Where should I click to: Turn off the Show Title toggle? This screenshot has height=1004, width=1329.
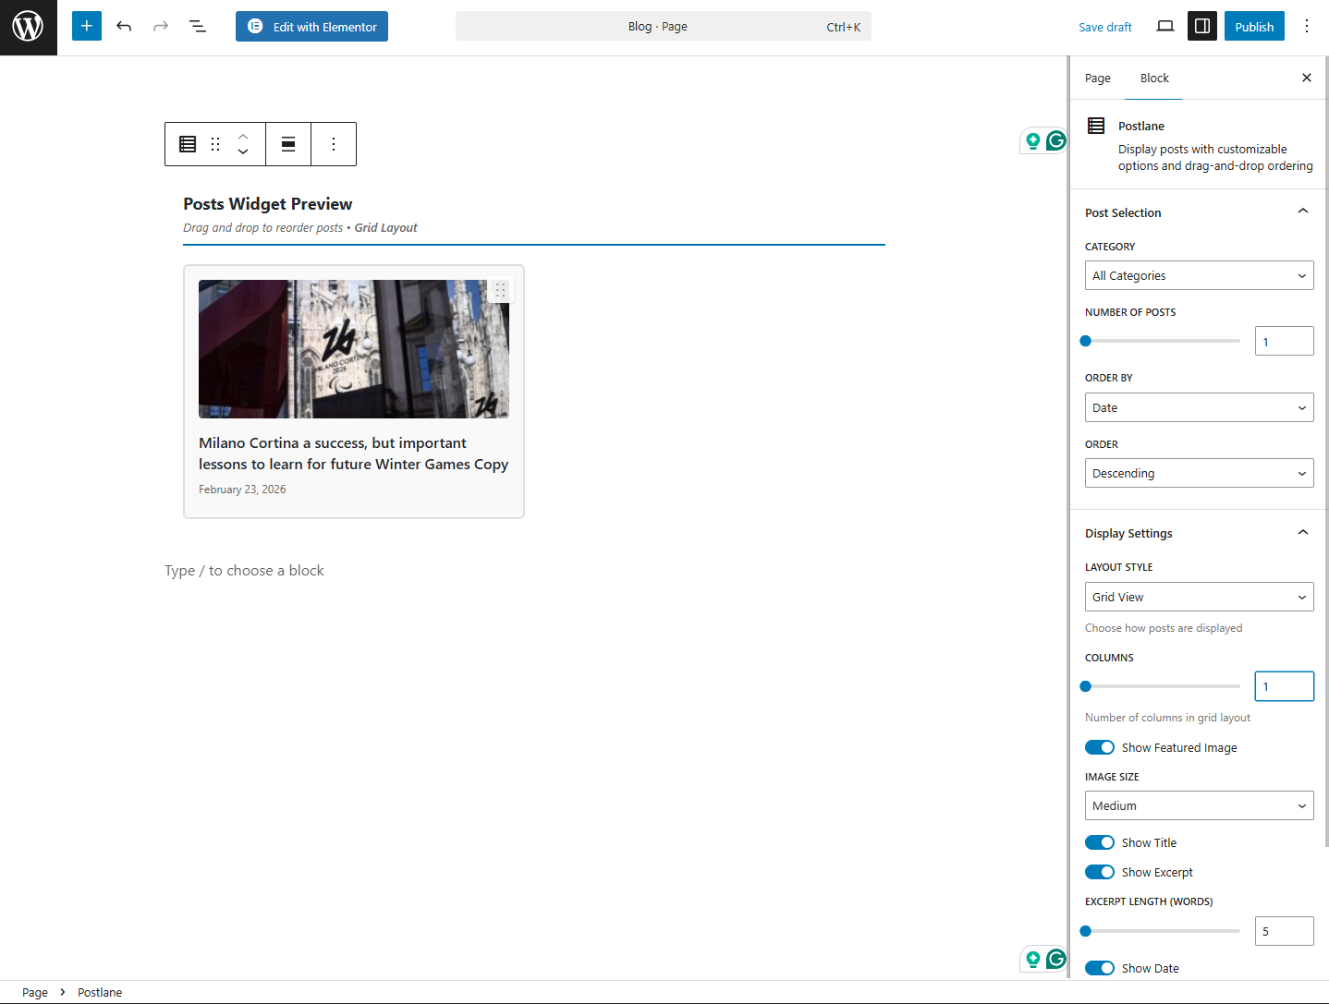pyautogui.click(x=1100, y=842)
